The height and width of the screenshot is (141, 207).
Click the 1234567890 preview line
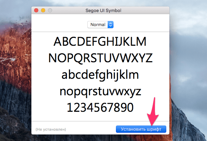[x=100, y=107]
